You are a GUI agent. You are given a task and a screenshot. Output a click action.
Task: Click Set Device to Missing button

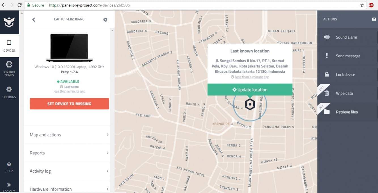pyautogui.click(x=69, y=104)
